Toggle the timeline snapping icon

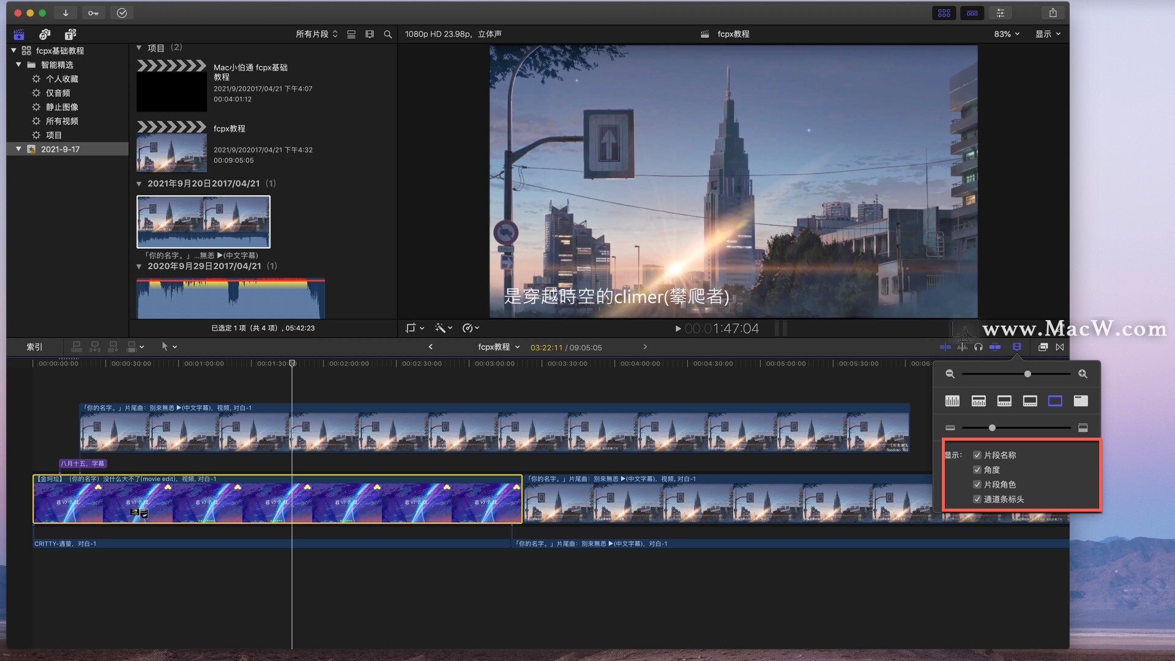(995, 347)
